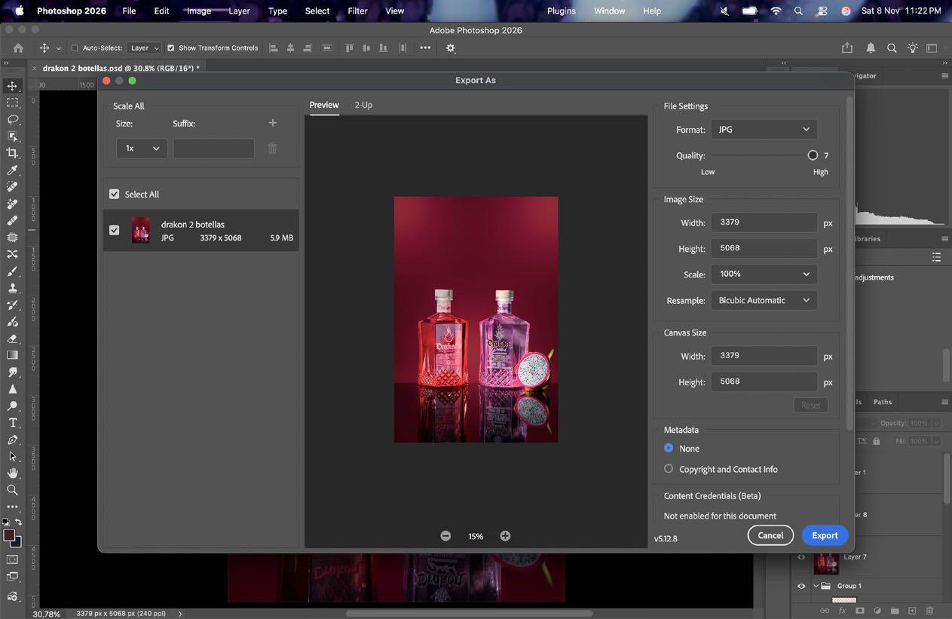Select the Zoom tool in toolbar
This screenshot has width=952, height=619.
coord(12,489)
